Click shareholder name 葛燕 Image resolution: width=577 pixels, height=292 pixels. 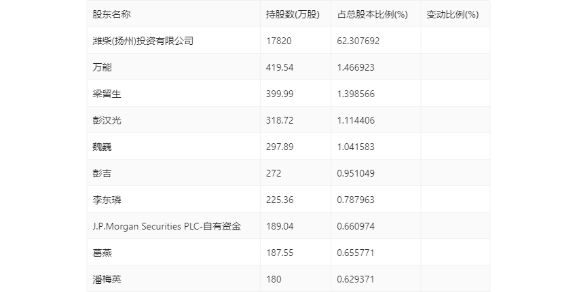pyautogui.click(x=102, y=253)
